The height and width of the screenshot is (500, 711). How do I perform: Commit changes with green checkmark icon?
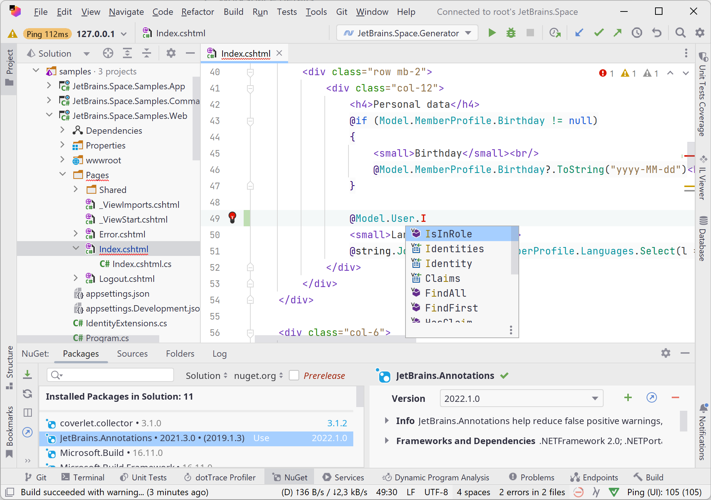599,33
